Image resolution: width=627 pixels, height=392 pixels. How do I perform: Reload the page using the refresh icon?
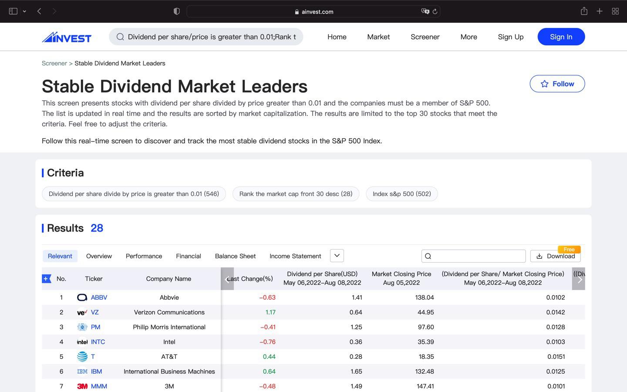(435, 12)
